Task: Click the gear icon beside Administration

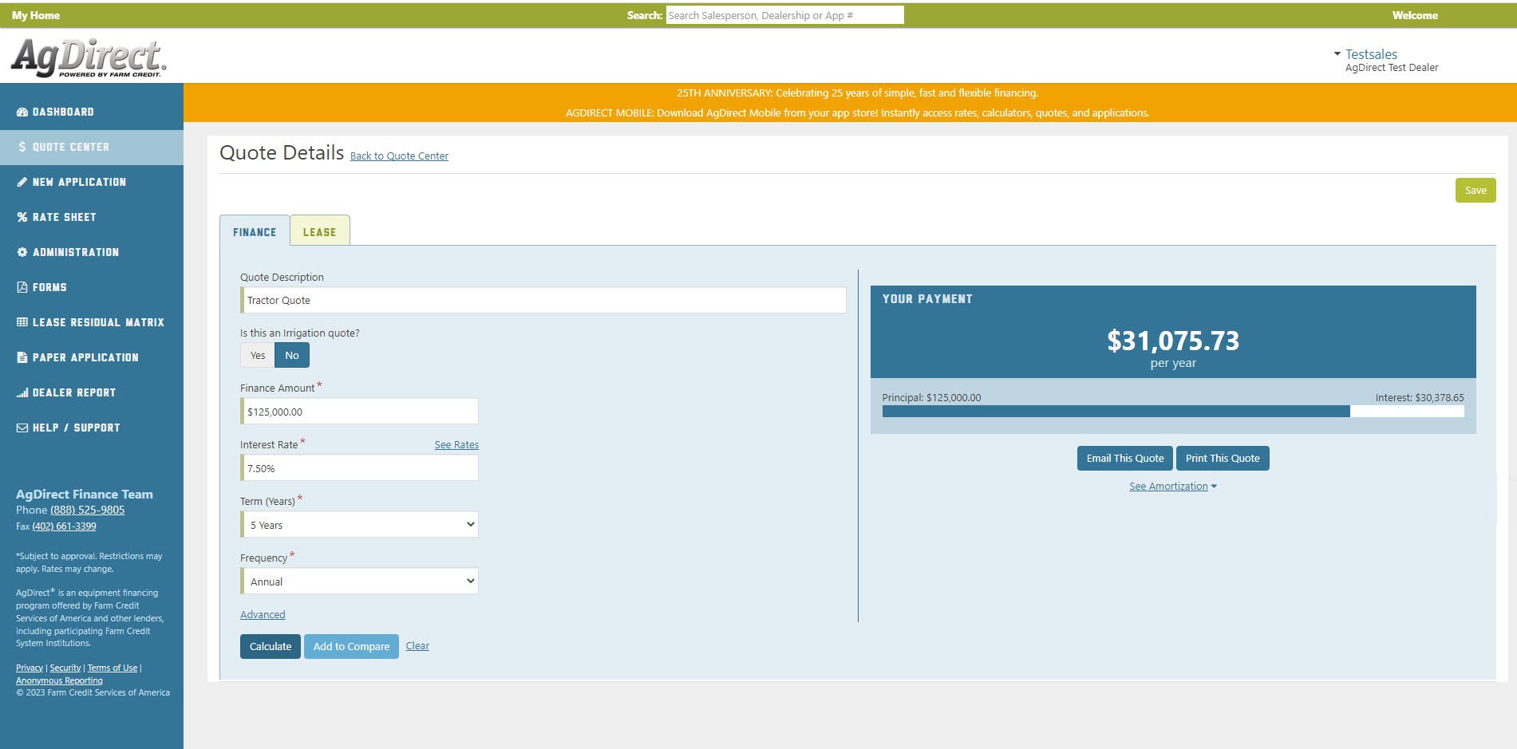Action: 22,253
